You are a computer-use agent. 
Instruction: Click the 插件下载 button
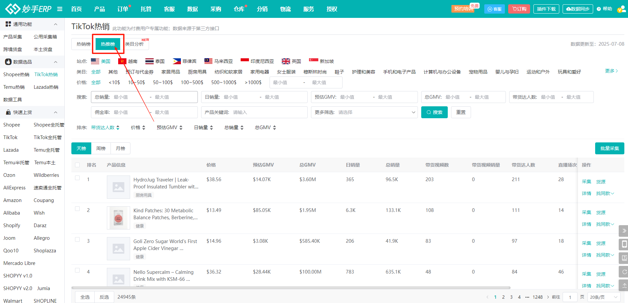[546, 9]
